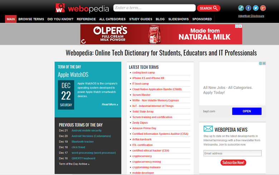The height and width of the screenshot is (175, 279).
Task: Click the blue OPEN button on bayt.com ad
Action: pos(247,111)
